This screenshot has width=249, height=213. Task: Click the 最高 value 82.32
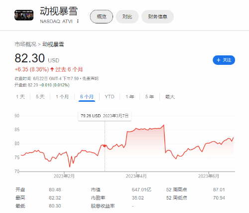click(55, 198)
